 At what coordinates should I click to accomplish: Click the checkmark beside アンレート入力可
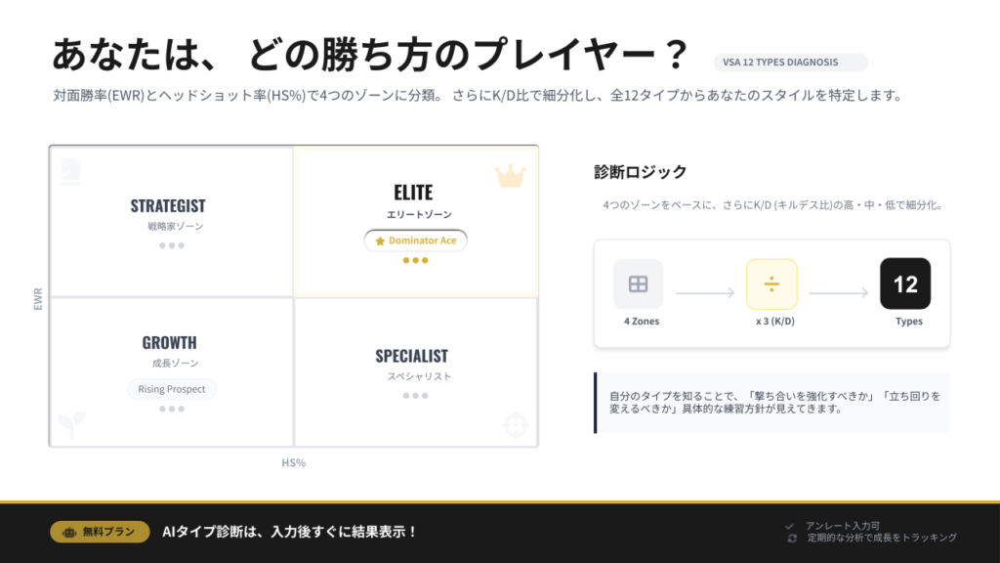[792, 526]
